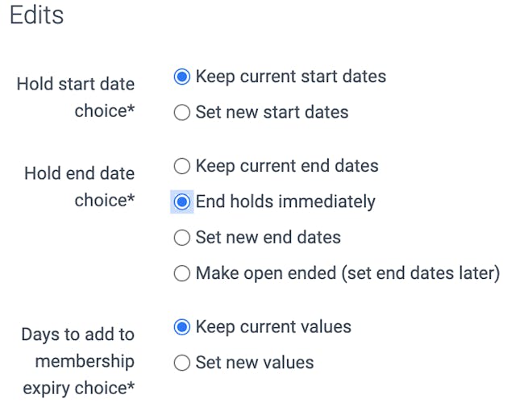Click the 'Keep current end dates' label text
Viewport: 524px width, 403px height.
[287, 166]
